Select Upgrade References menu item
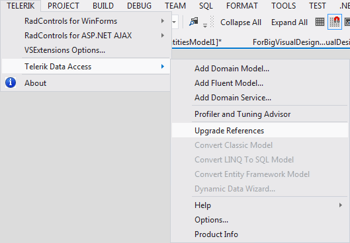Image resolution: width=350 pixels, height=243 pixels. (x=260, y=131)
